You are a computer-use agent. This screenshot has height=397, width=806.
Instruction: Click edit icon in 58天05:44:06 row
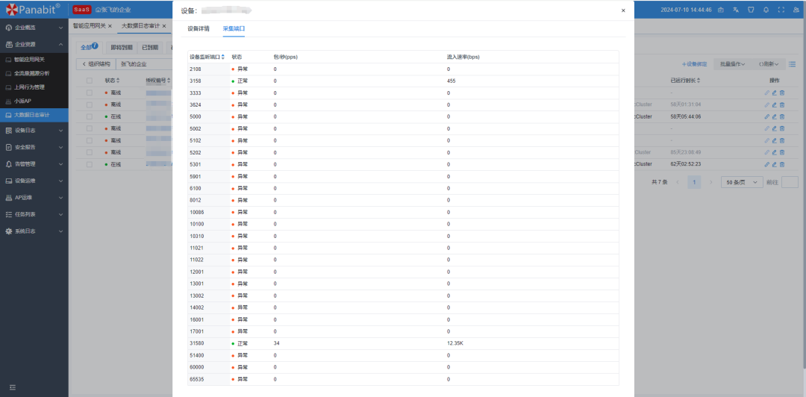[775, 116]
